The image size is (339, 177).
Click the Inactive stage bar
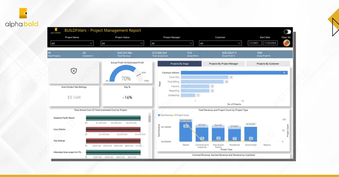[195, 86]
